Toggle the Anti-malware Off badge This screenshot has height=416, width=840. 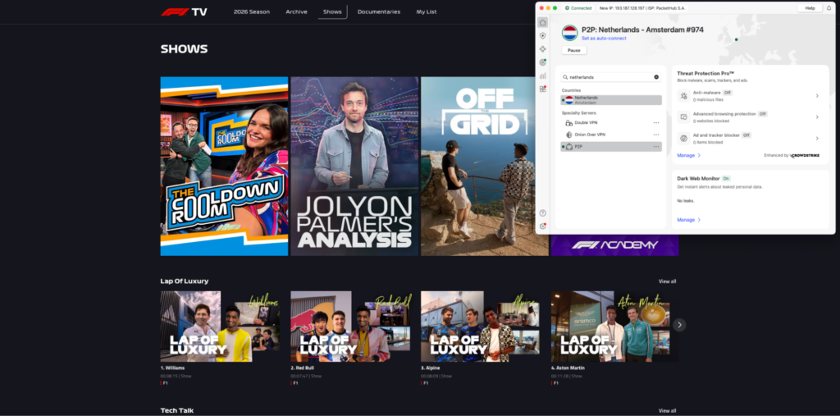pyautogui.click(x=727, y=93)
